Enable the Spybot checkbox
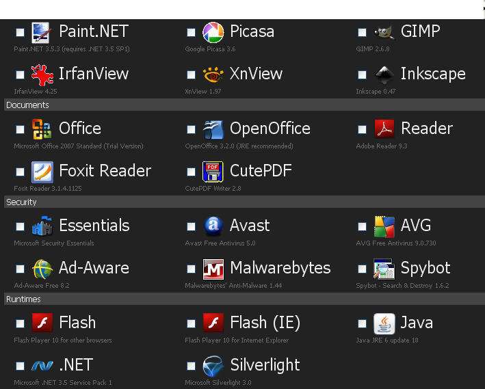Image resolution: width=485 pixels, height=389 pixels. (x=362, y=269)
